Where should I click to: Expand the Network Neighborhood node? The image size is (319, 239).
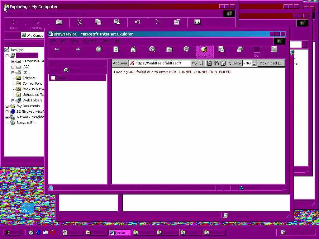click(x=7, y=117)
